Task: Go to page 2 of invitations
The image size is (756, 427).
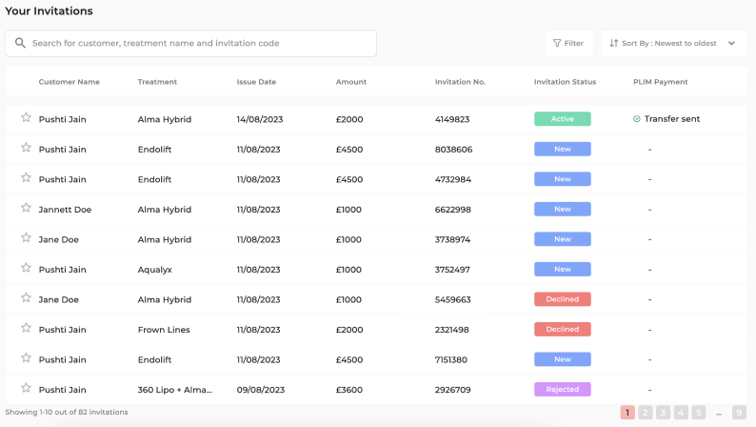Action: point(646,413)
